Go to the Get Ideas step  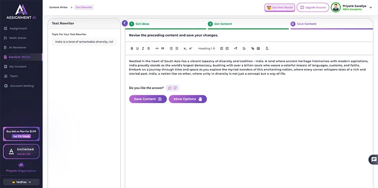[x=142, y=24]
